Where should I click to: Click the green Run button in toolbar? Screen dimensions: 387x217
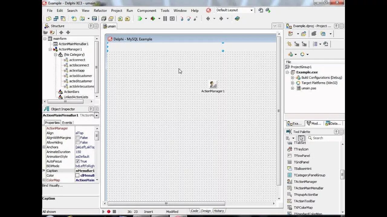[x=140, y=19]
